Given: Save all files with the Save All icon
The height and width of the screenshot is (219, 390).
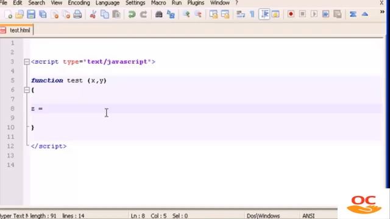Looking at the screenshot, I should [x=43, y=15].
